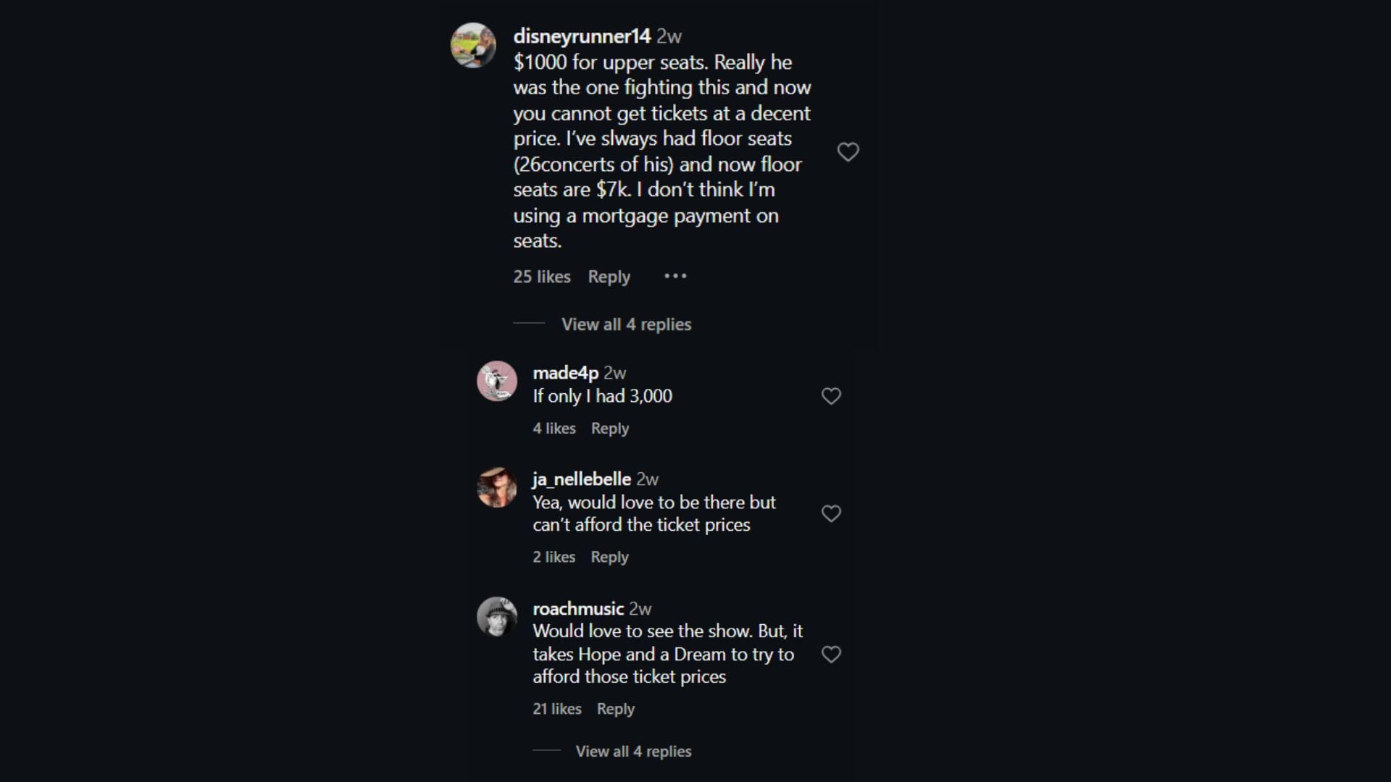Image resolution: width=1391 pixels, height=782 pixels.
Task: Like ja_nellebelle's comment with the heart
Action: [831, 513]
